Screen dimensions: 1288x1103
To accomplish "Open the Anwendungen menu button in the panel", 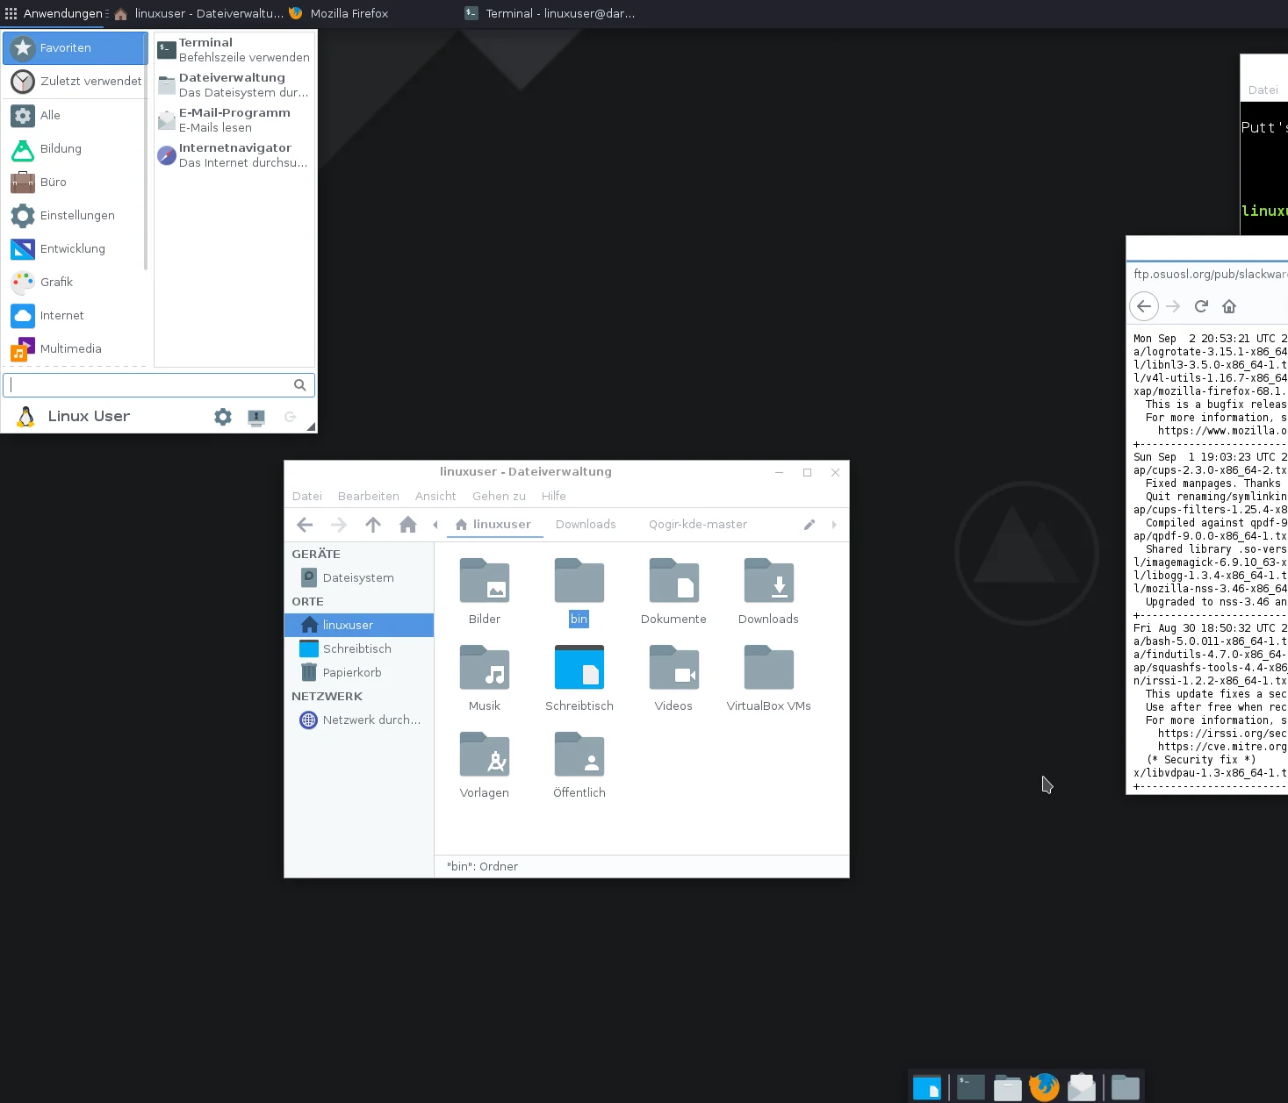I will point(54,13).
